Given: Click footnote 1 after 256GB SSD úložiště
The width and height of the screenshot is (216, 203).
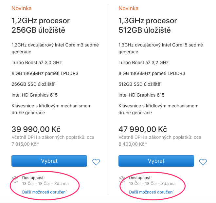Looking at the screenshot, I should coord(55,83).
